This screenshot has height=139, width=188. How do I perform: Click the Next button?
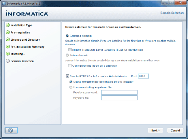pyautogui.click(x=155, y=131)
